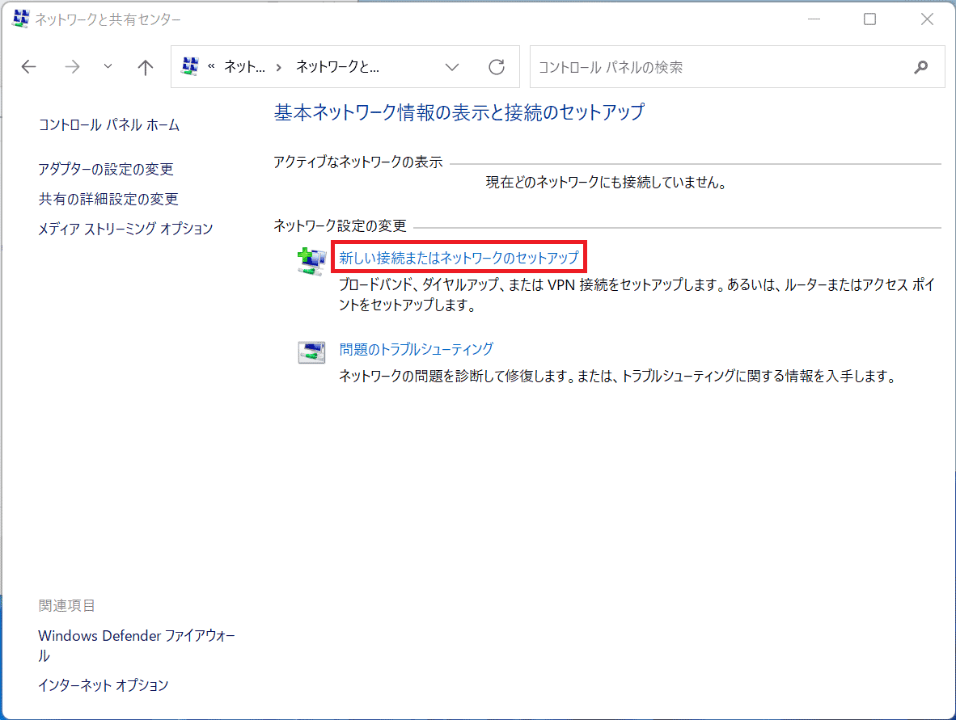The width and height of the screenshot is (956, 720).
Task: Expand hidden breadcrumb path chevrons
Action: tap(211, 67)
